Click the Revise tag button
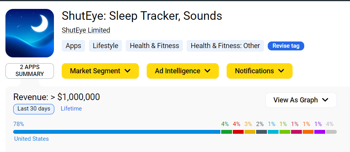The height and width of the screenshot is (152, 350). tap(286, 46)
